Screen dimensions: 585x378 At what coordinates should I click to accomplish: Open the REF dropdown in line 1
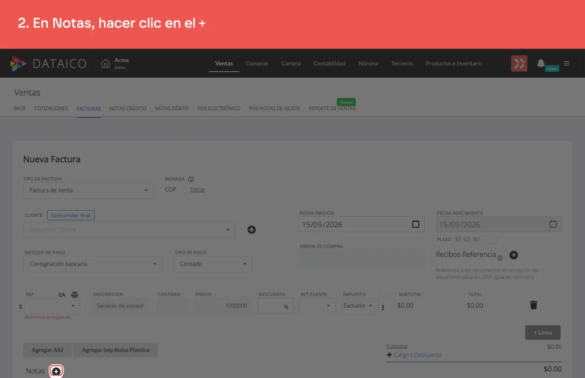pyautogui.click(x=53, y=306)
